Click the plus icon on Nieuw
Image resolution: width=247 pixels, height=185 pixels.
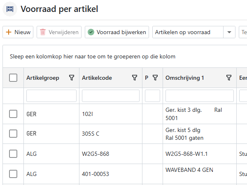(8, 32)
